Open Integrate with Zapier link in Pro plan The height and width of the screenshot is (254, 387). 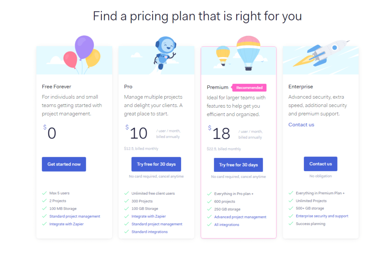pos(149,216)
